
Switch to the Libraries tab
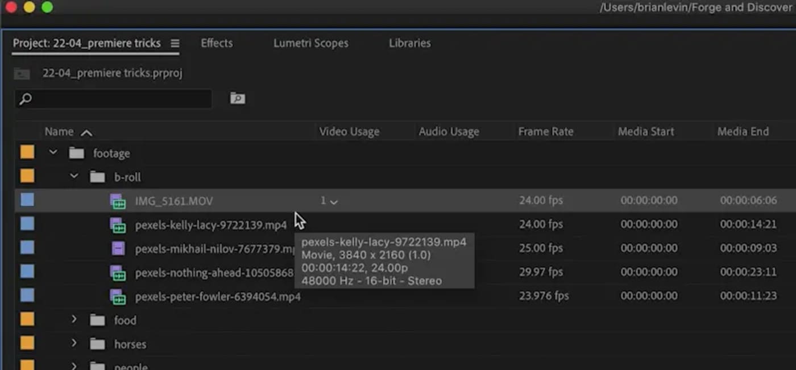coord(409,43)
